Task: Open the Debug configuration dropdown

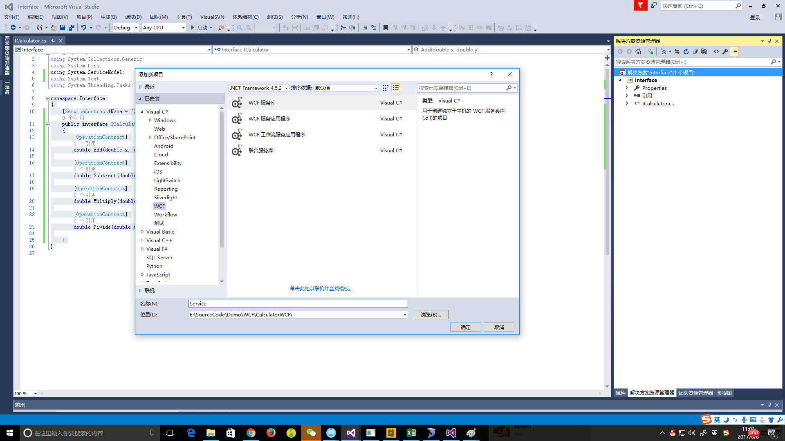Action: [x=126, y=28]
